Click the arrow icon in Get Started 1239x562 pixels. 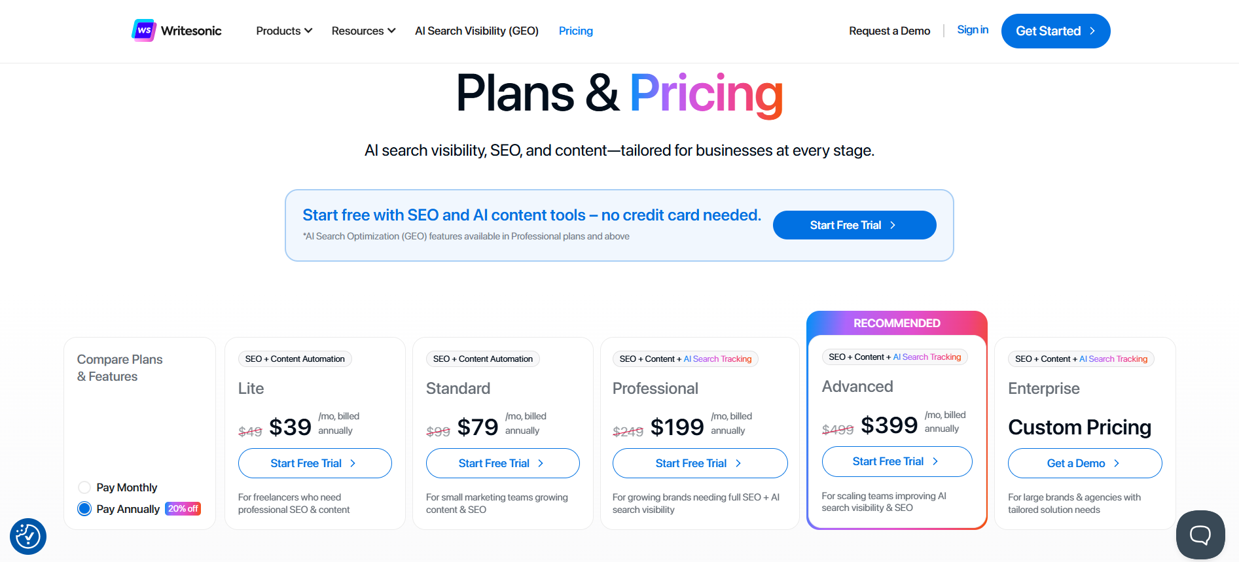click(x=1092, y=31)
